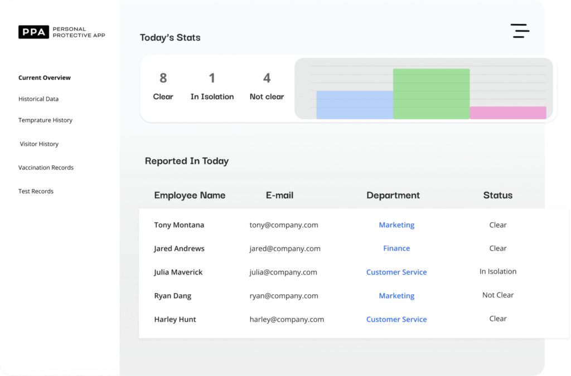The height and width of the screenshot is (376, 571).
Task: Click the green bar in chart
Action: click(x=431, y=94)
